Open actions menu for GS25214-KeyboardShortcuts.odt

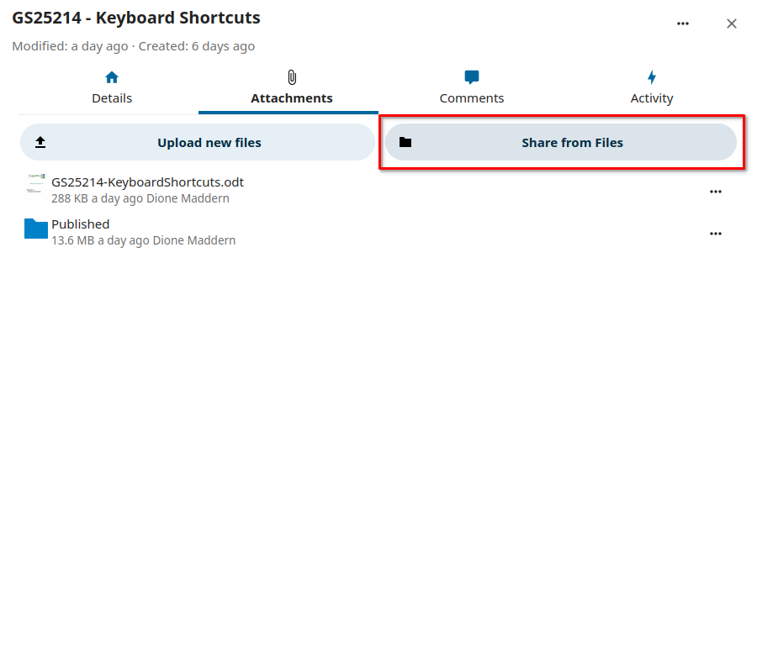click(x=716, y=192)
